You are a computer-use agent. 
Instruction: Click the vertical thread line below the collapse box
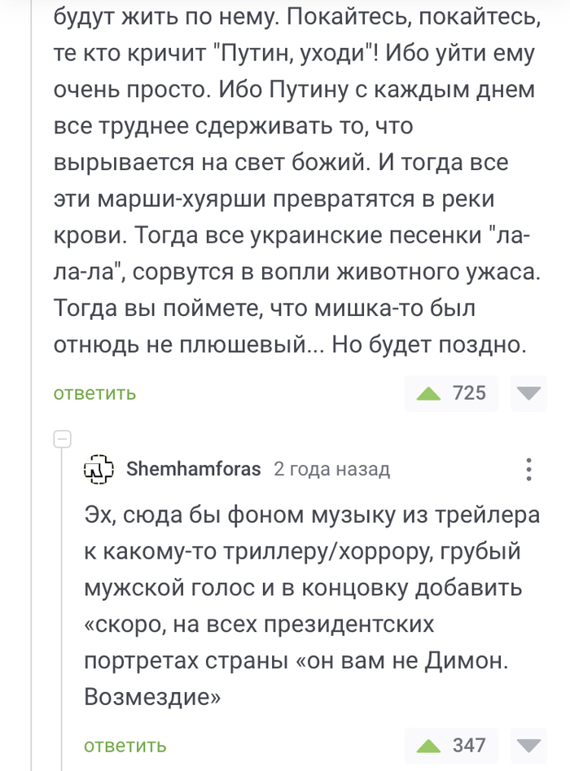[62, 611]
